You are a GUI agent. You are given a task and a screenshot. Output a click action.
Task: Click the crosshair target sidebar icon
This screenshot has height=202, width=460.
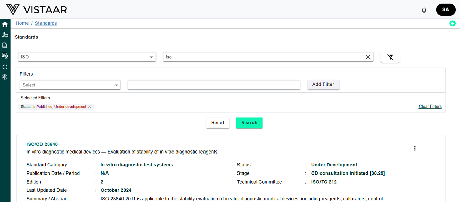(x=5, y=67)
